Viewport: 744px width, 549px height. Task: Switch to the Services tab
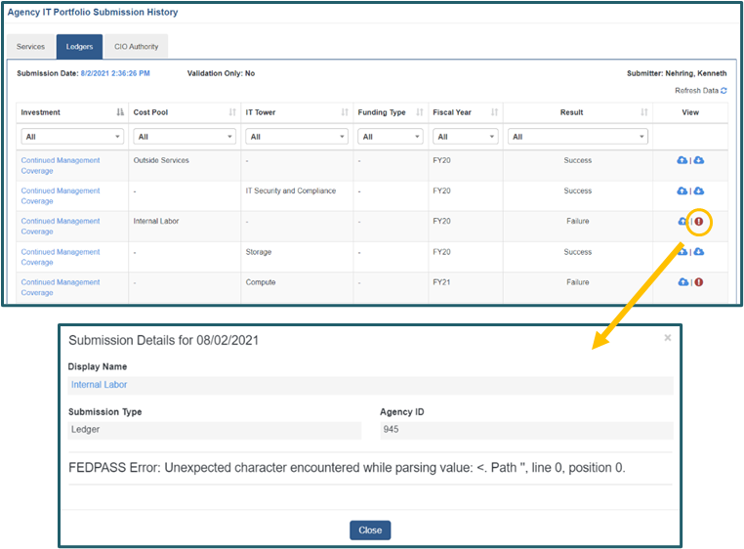(30, 47)
